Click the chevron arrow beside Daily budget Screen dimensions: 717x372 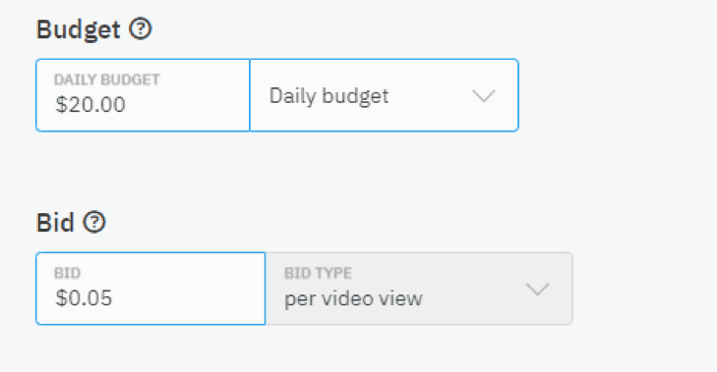pos(483,96)
